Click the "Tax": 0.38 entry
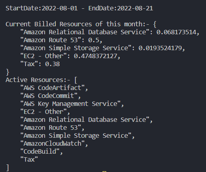 pyautogui.click(x=40, y=64)
